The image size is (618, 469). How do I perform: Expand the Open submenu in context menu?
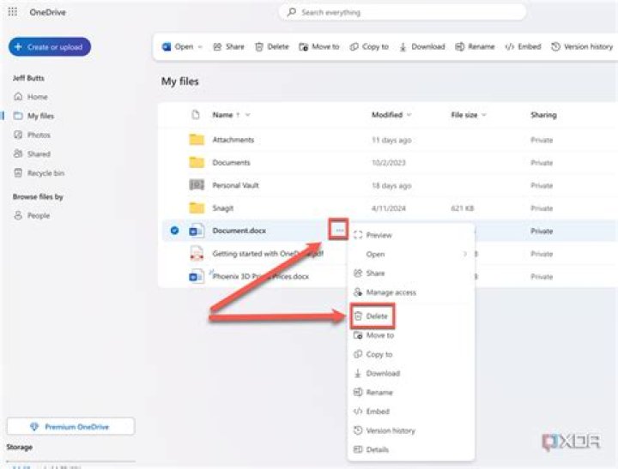tap(464, 255)
